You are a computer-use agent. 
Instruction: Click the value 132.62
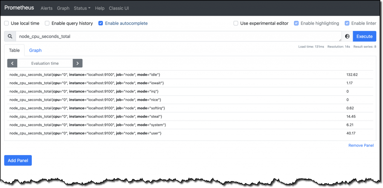[x=352, y=75]
